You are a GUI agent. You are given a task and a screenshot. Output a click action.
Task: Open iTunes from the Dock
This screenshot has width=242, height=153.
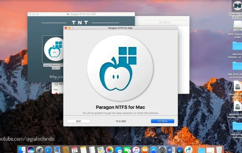point(136,150)
